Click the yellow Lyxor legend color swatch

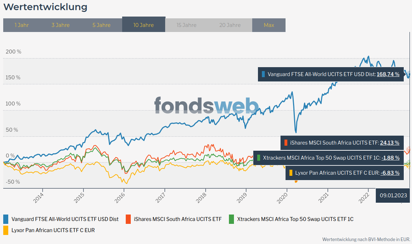pyautogui.click(x=6, y=230)
